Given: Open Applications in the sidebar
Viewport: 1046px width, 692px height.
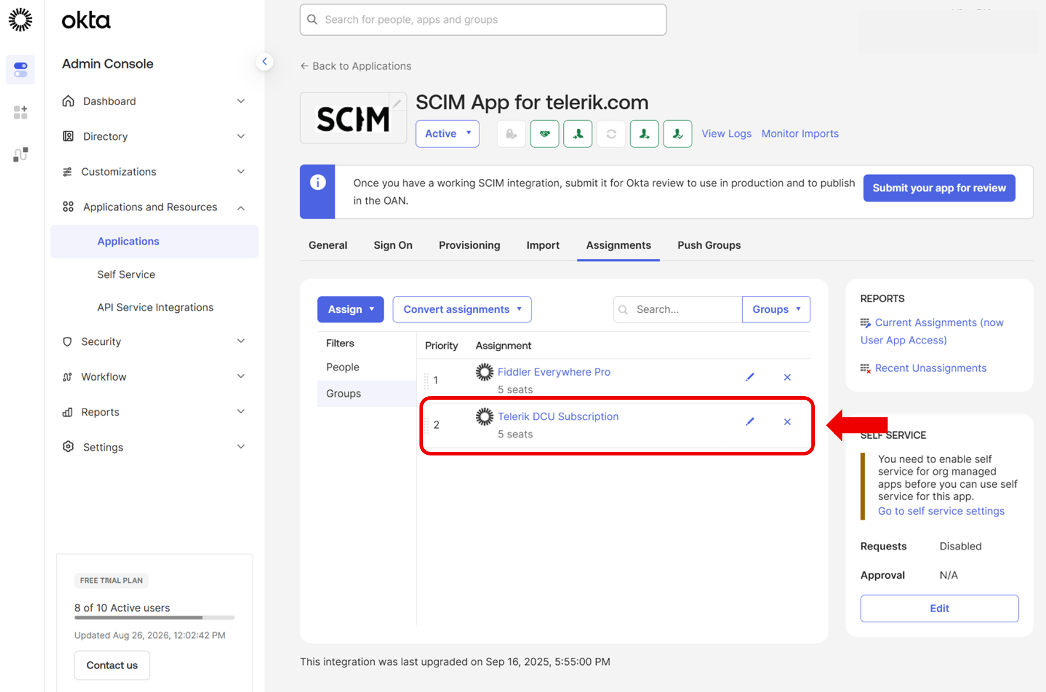Looking at the screenshot, I should pos(154,241).
